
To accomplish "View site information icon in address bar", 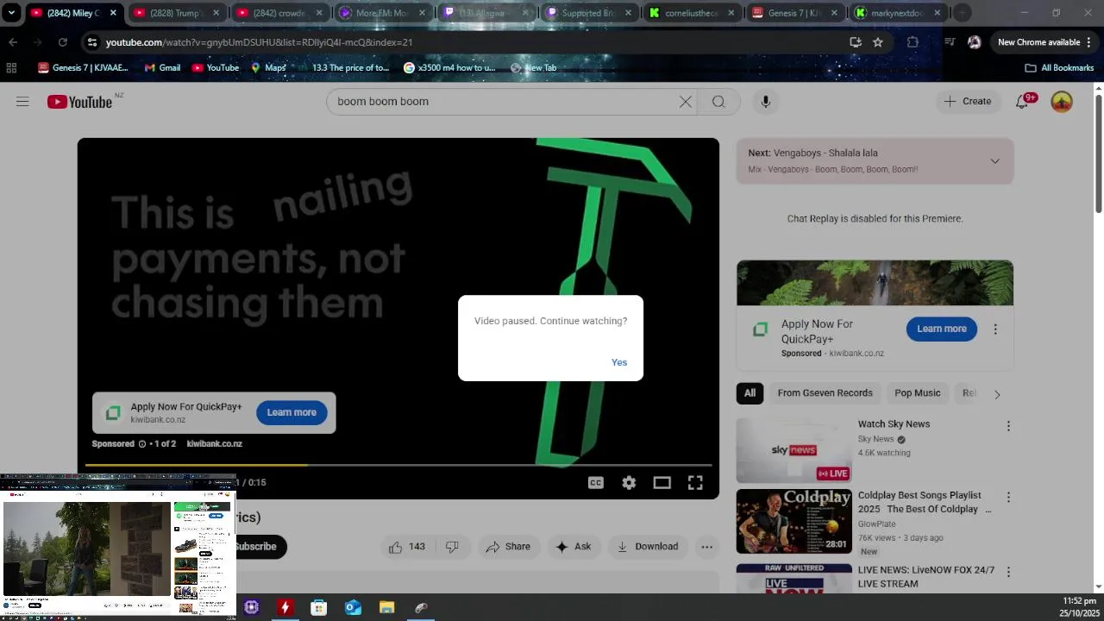I will (x=92, y=42).
